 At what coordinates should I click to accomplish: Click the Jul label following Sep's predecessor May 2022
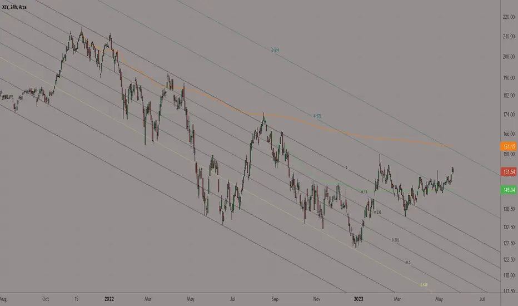tap(232, 299)
